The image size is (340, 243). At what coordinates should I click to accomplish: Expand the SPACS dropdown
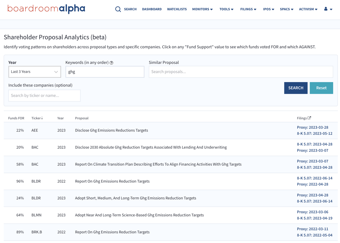[x=286, y=9]
